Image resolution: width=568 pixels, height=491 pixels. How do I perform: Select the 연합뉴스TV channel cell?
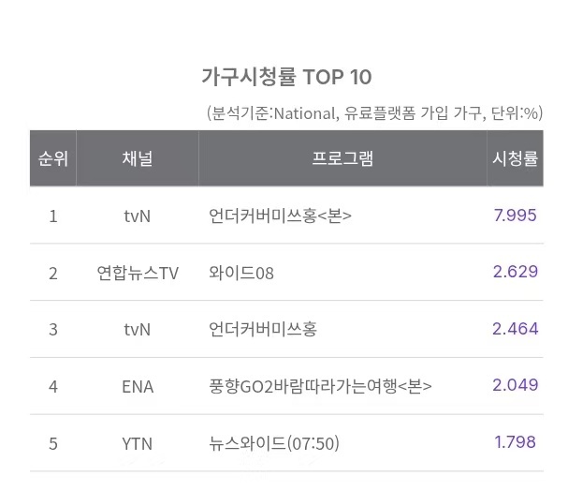tap(138, 273)
